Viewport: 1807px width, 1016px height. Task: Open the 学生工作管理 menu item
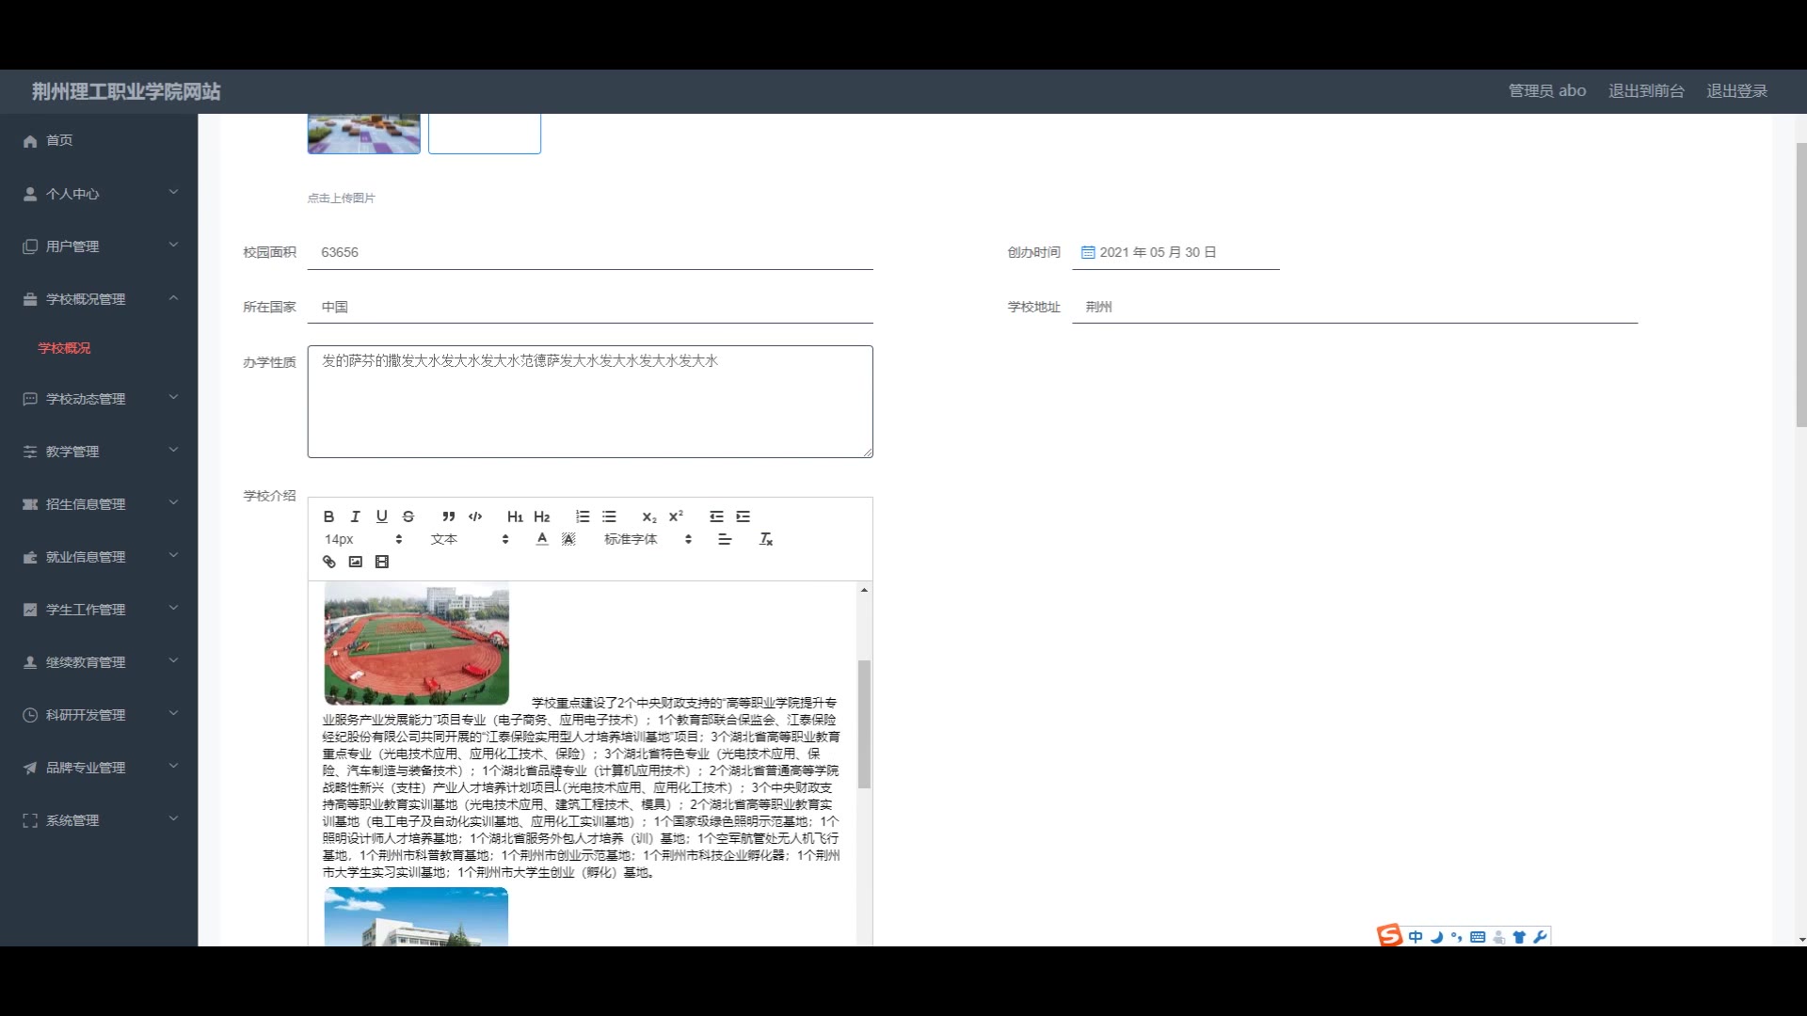[x=99, y=610]
